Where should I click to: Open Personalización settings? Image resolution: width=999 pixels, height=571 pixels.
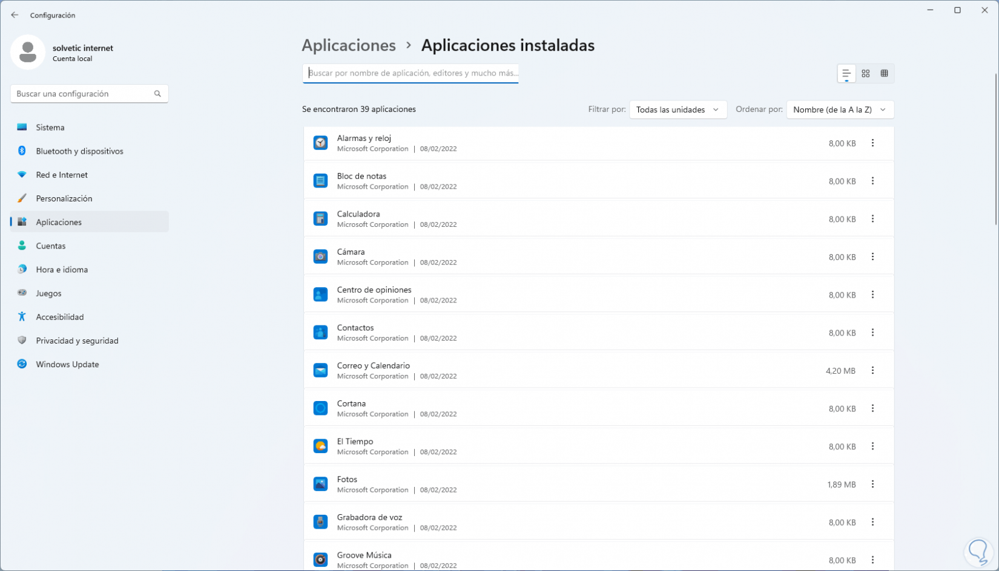(90, 198)
